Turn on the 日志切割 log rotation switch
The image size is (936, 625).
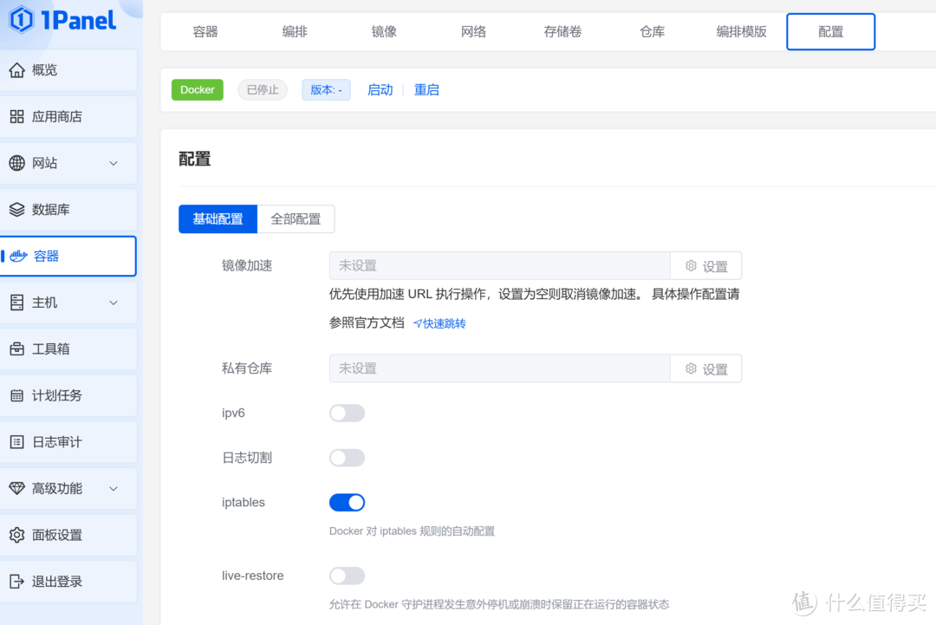[347, 458]
